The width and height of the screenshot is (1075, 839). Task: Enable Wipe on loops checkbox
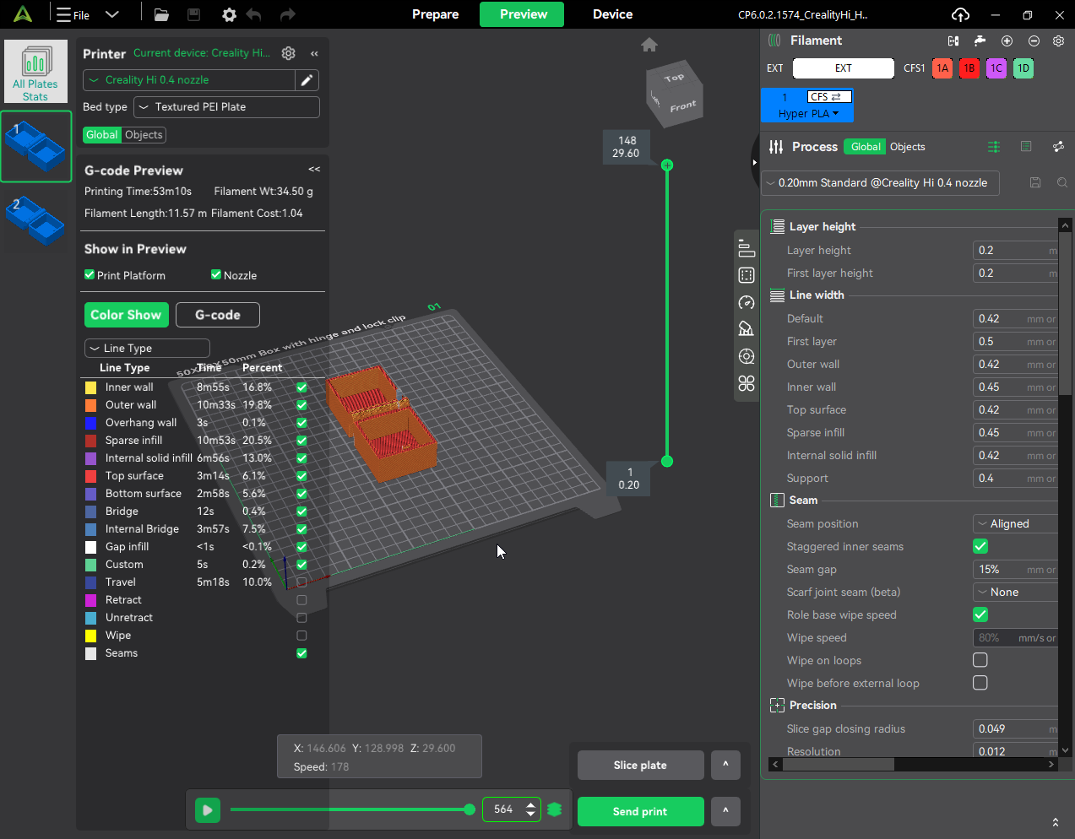(980, 660)
